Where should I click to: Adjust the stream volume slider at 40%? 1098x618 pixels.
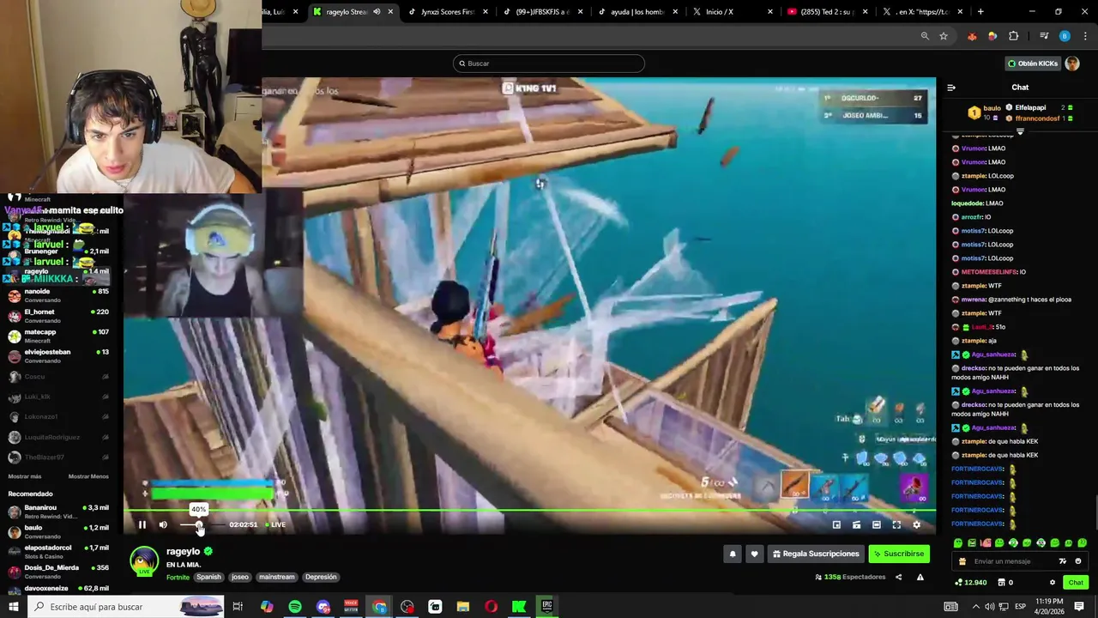pyautogui.click(x=199, y=525)
